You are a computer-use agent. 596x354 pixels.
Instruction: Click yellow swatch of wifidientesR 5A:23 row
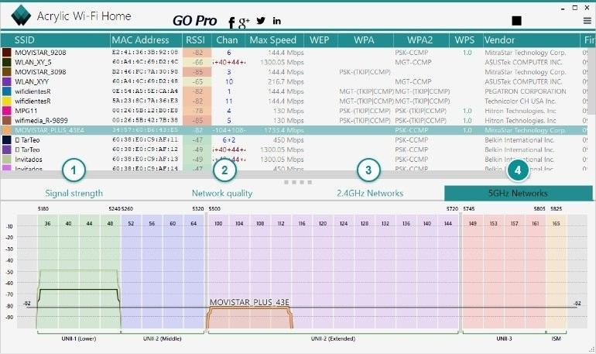(7, 101)
